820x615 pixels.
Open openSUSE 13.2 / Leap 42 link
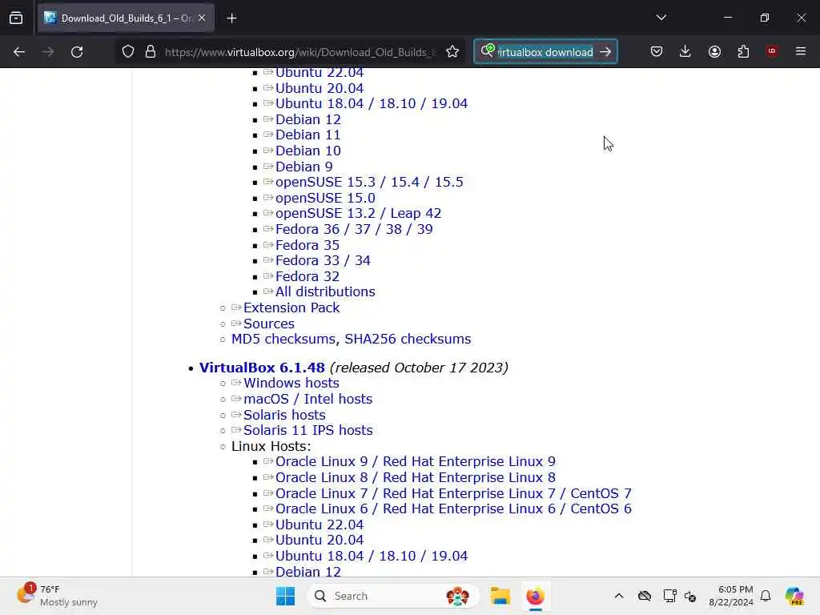click(x=358, y=213)
